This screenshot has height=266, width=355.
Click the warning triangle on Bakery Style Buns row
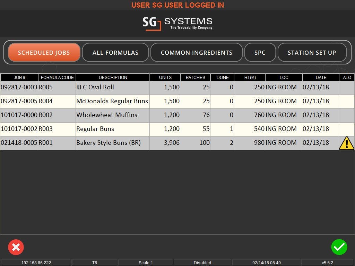click(x=347, y=143)
